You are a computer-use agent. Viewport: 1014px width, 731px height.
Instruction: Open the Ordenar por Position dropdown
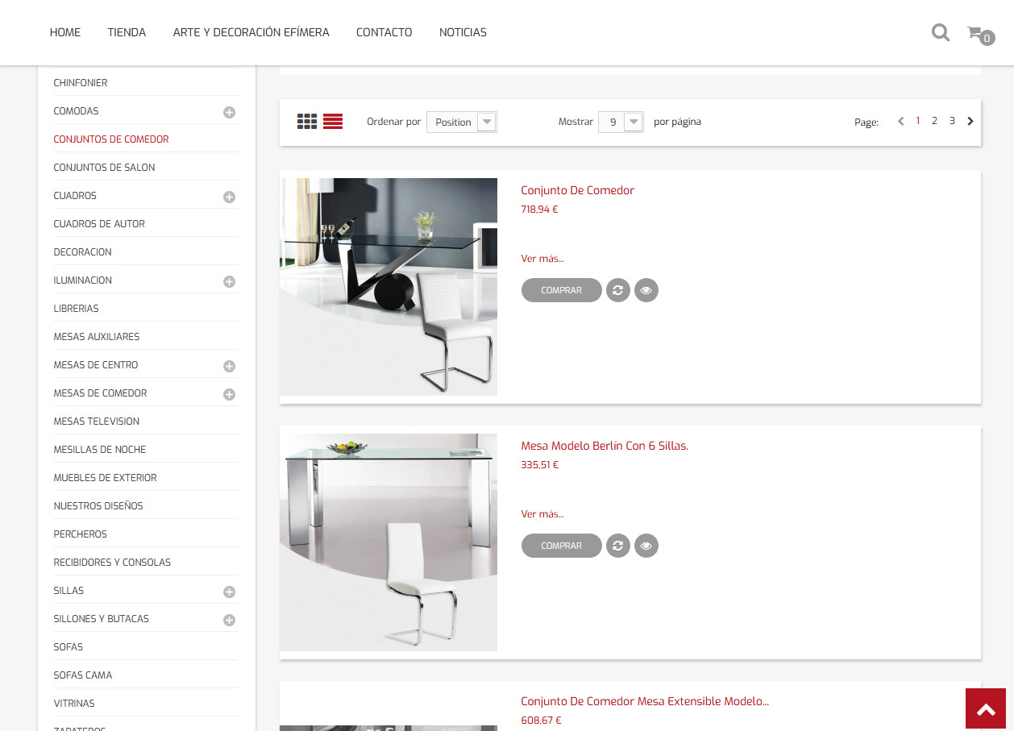462,122
